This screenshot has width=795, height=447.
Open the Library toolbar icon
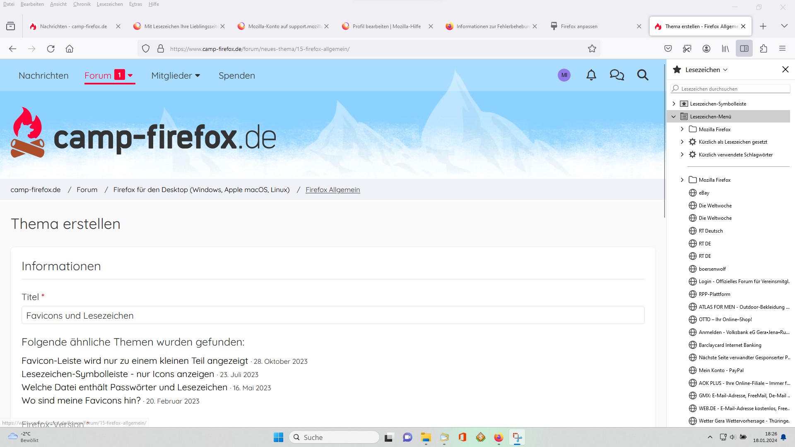[725, 49]
